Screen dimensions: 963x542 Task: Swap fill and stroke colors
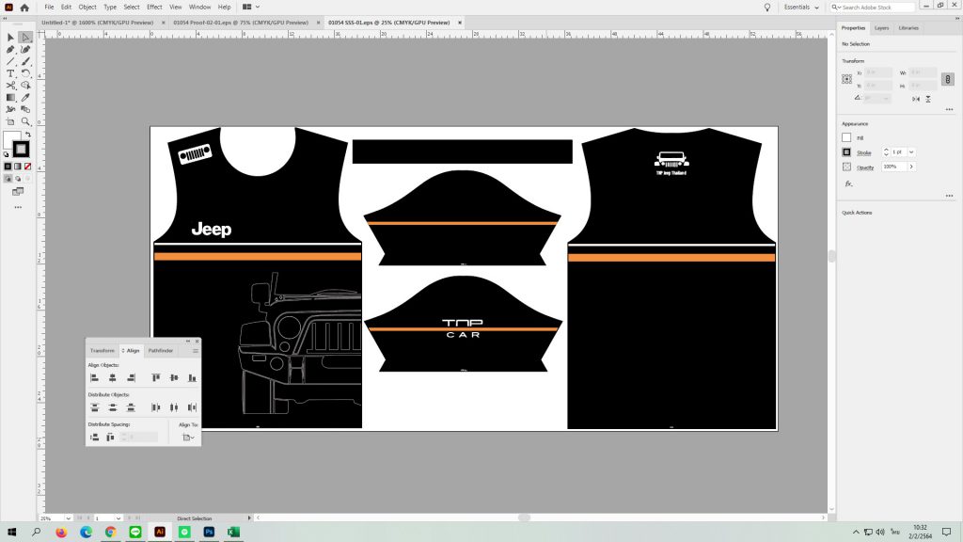pos(27,135)
